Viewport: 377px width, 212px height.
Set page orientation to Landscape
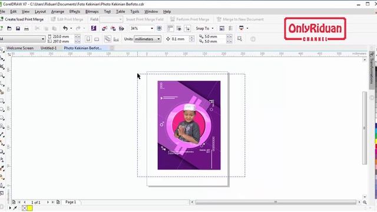[97, 39]
